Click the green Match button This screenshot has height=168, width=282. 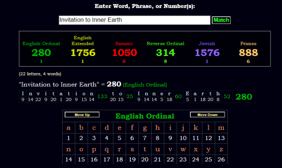221,20
